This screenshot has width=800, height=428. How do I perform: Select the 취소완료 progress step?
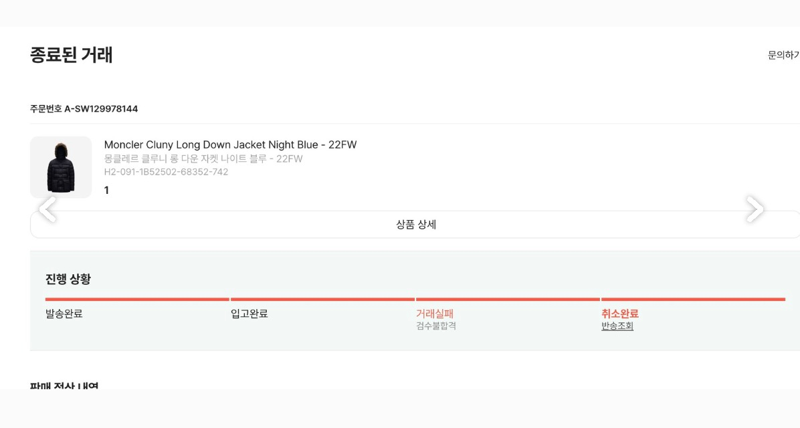(620, 314)
